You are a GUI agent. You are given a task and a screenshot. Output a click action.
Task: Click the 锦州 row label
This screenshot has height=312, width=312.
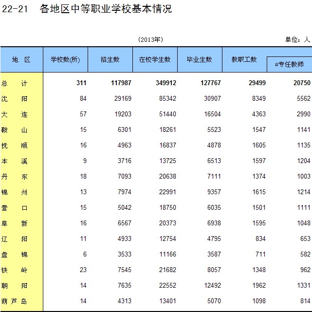(x=14, y=192)
